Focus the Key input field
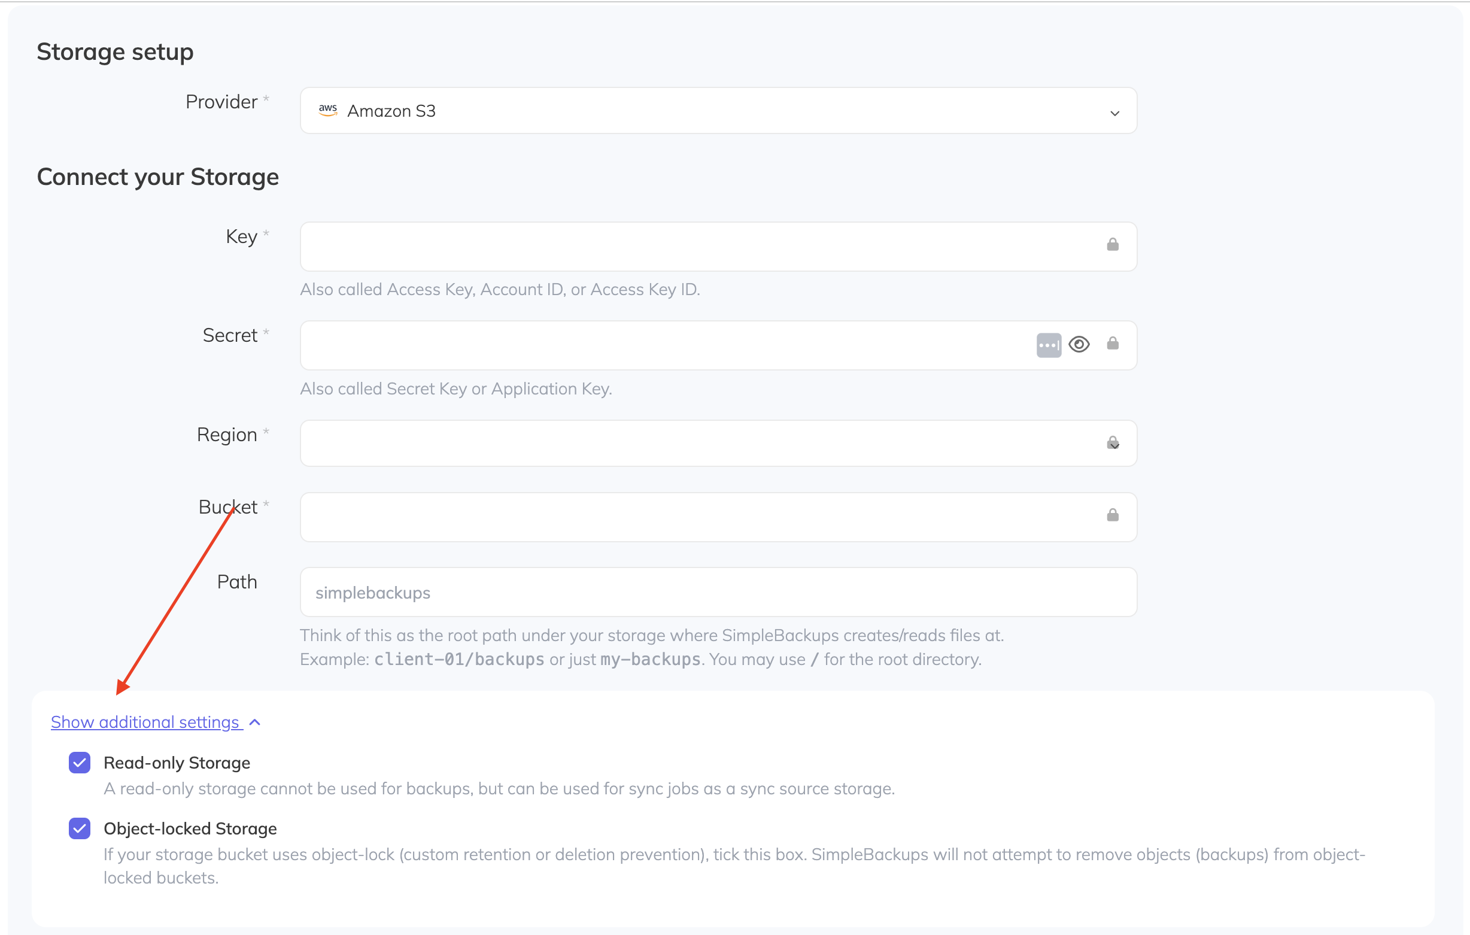Viewport: 1470px width, 935px height. click(672, 246)
